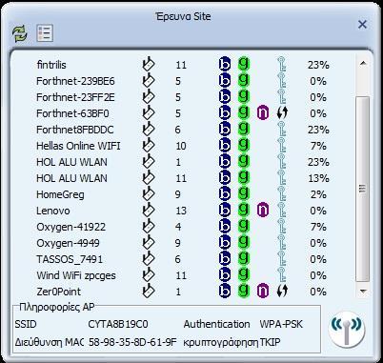The width and height of the screenshot is (383, 363).
Task: Select HOL ALU WLAN on channel 1
Action: pyautogui.click(x=71, y=162)
